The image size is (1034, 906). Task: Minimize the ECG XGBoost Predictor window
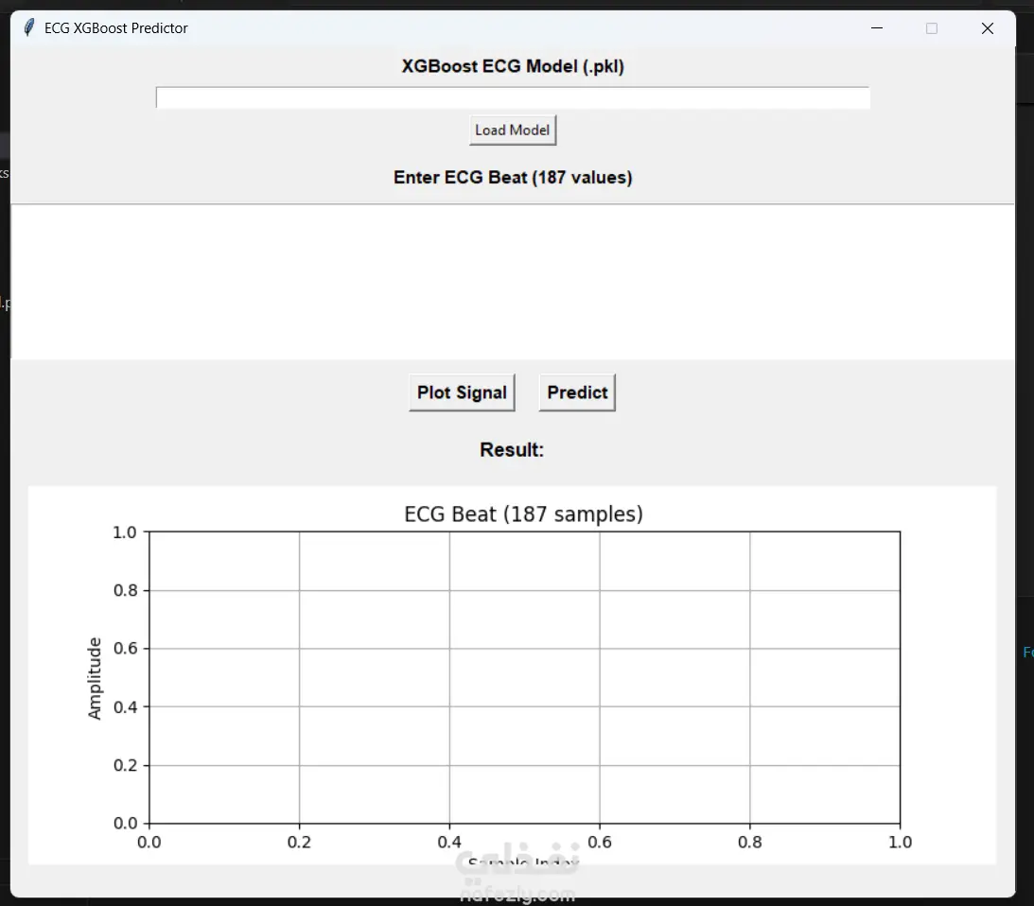click(x=876, y=27)
